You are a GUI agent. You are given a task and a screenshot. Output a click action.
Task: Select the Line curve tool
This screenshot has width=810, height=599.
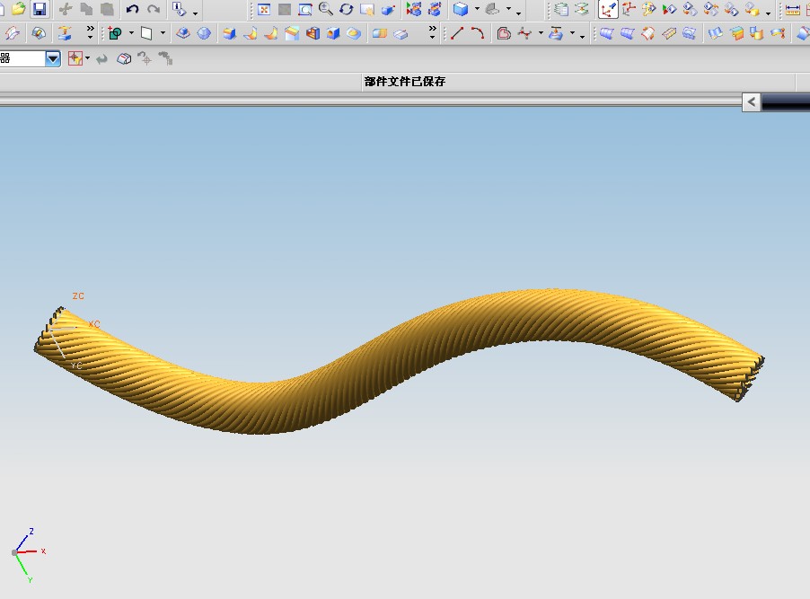click(x=457, y=33)
